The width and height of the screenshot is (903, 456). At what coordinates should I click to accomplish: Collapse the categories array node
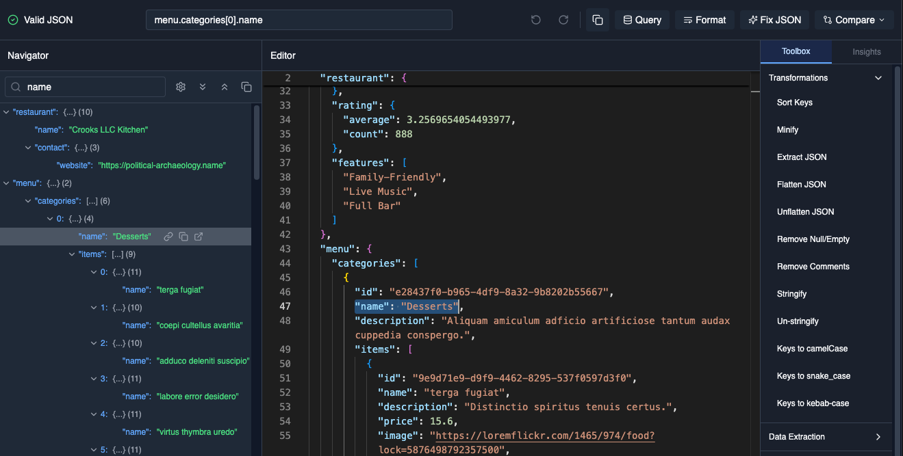[28, 200]
